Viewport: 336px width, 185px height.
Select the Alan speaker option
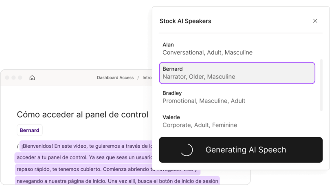[x=237, y=49]
